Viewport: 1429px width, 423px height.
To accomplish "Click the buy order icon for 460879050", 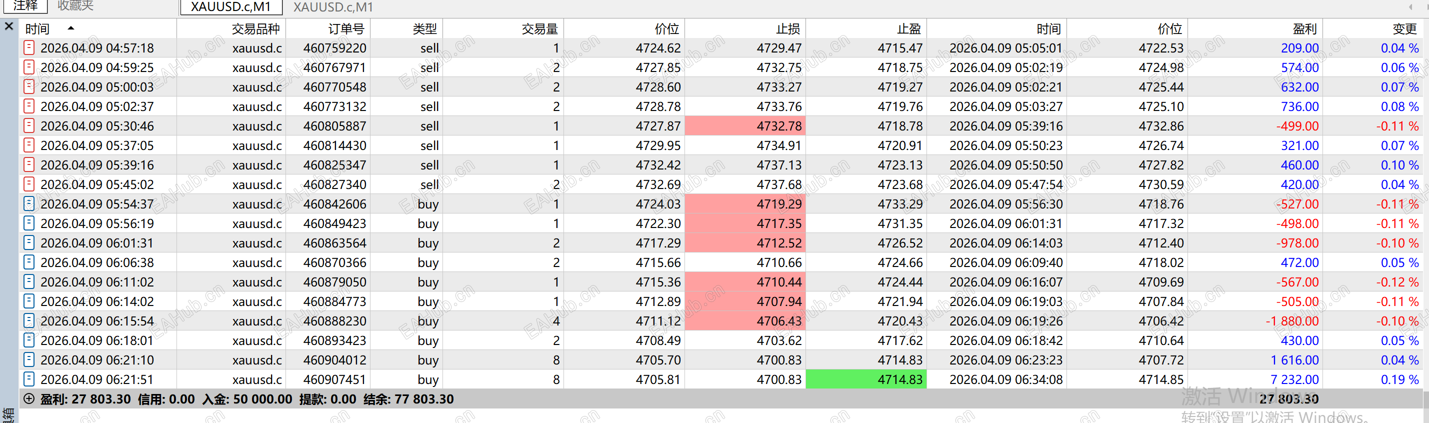I will coord(29,281).
